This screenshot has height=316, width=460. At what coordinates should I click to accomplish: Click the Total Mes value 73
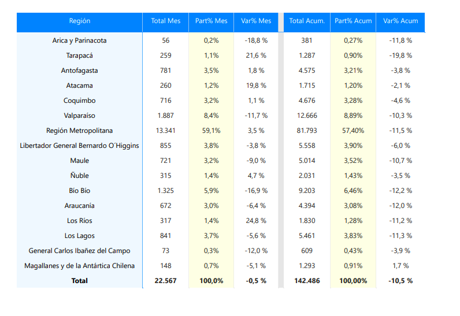tap(166, 251)
